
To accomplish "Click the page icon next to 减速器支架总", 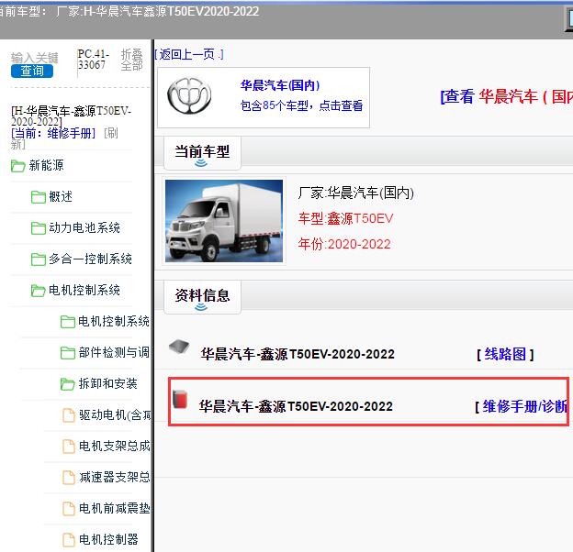I will [x=69, y=478].
